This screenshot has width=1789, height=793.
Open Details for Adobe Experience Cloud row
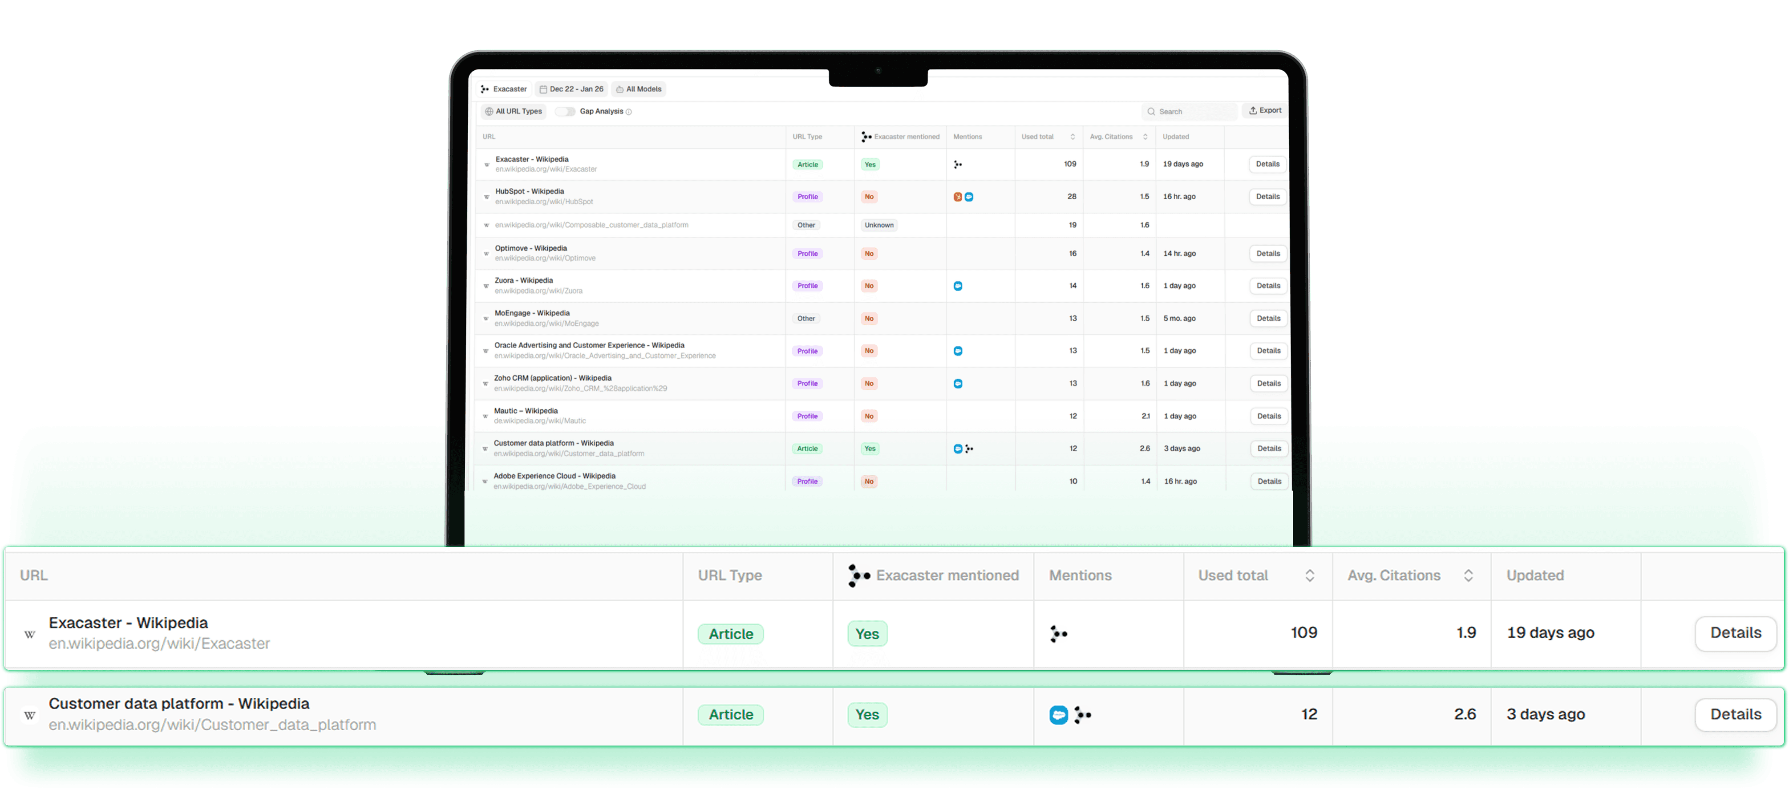point(1270,482)
